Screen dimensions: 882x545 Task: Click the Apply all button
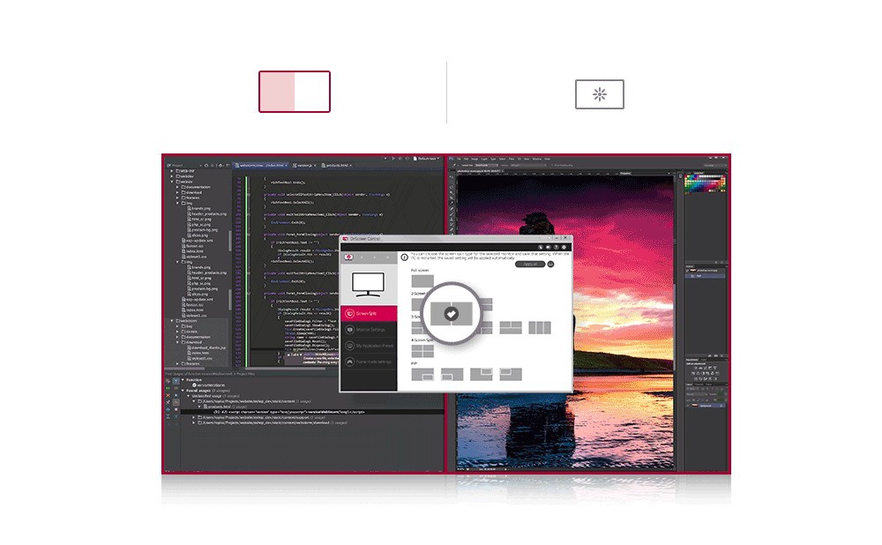(x=530, y=264)
